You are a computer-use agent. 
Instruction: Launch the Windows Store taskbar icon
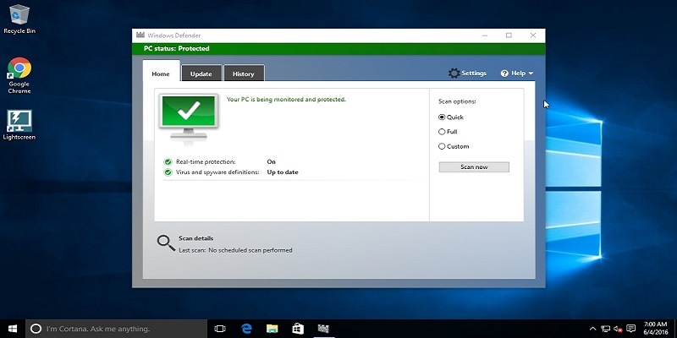pos(297,328)
